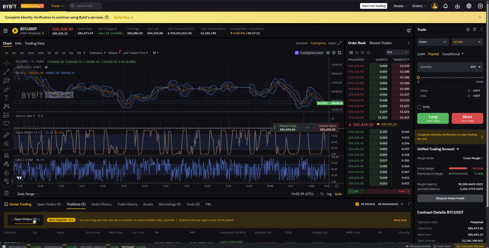The height and width of the screenshot is (248, 489).
Task: Select the text annotation tool
Action: point(6,98)
